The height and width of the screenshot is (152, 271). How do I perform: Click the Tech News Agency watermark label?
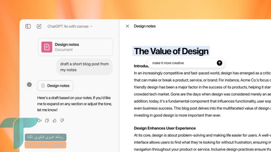(x=46, y=145)
